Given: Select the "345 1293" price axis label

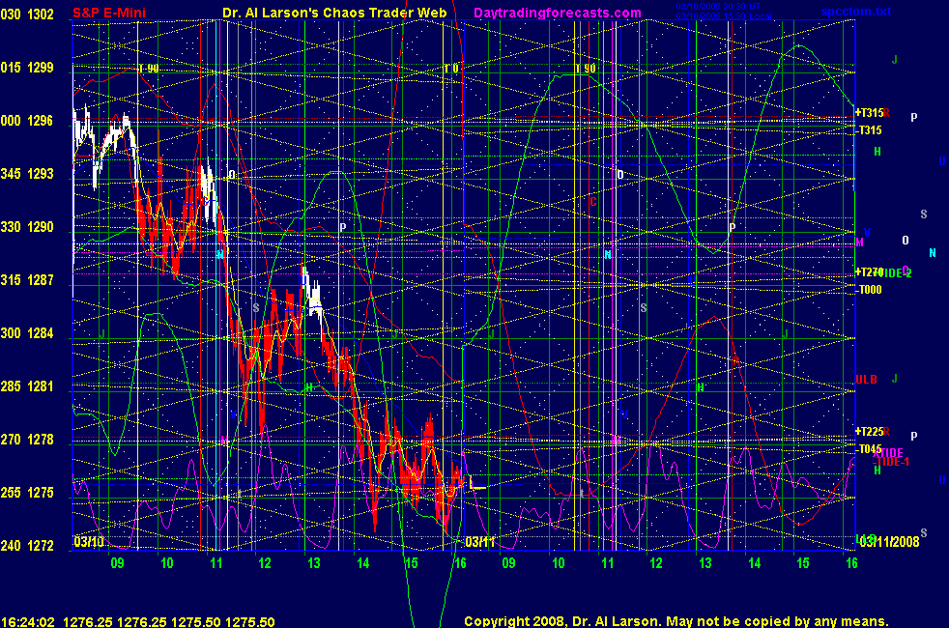Looking at the screenshot, I should pos(27,174).
